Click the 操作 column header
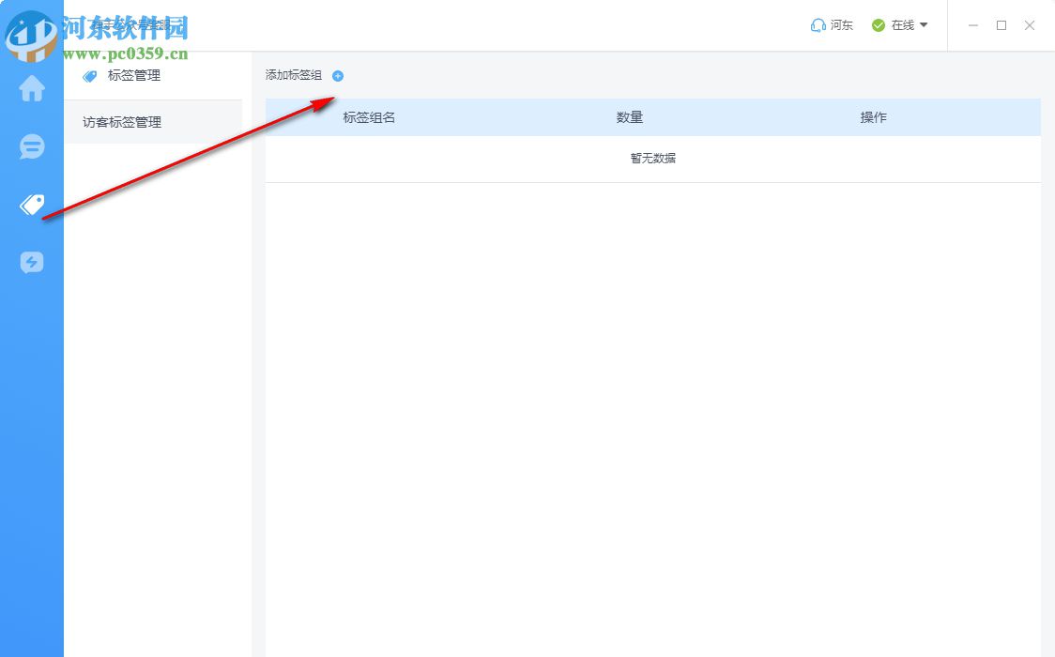 point(873,117)
